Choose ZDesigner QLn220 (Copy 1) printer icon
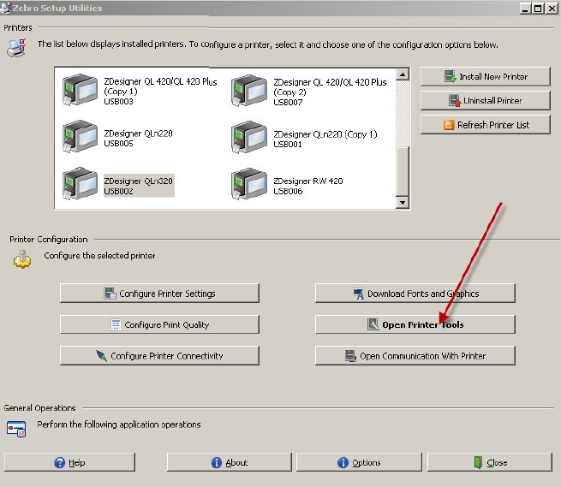This screenshot has height=487, width=561. (249, 138)
